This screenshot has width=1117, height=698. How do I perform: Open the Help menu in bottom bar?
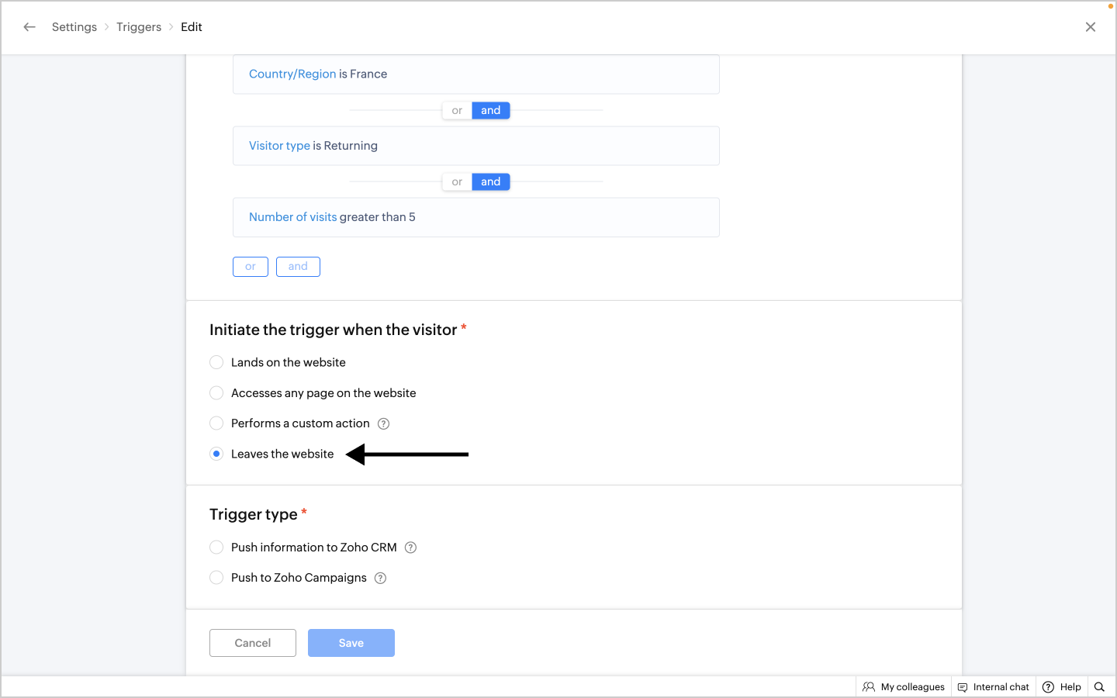1062,687
